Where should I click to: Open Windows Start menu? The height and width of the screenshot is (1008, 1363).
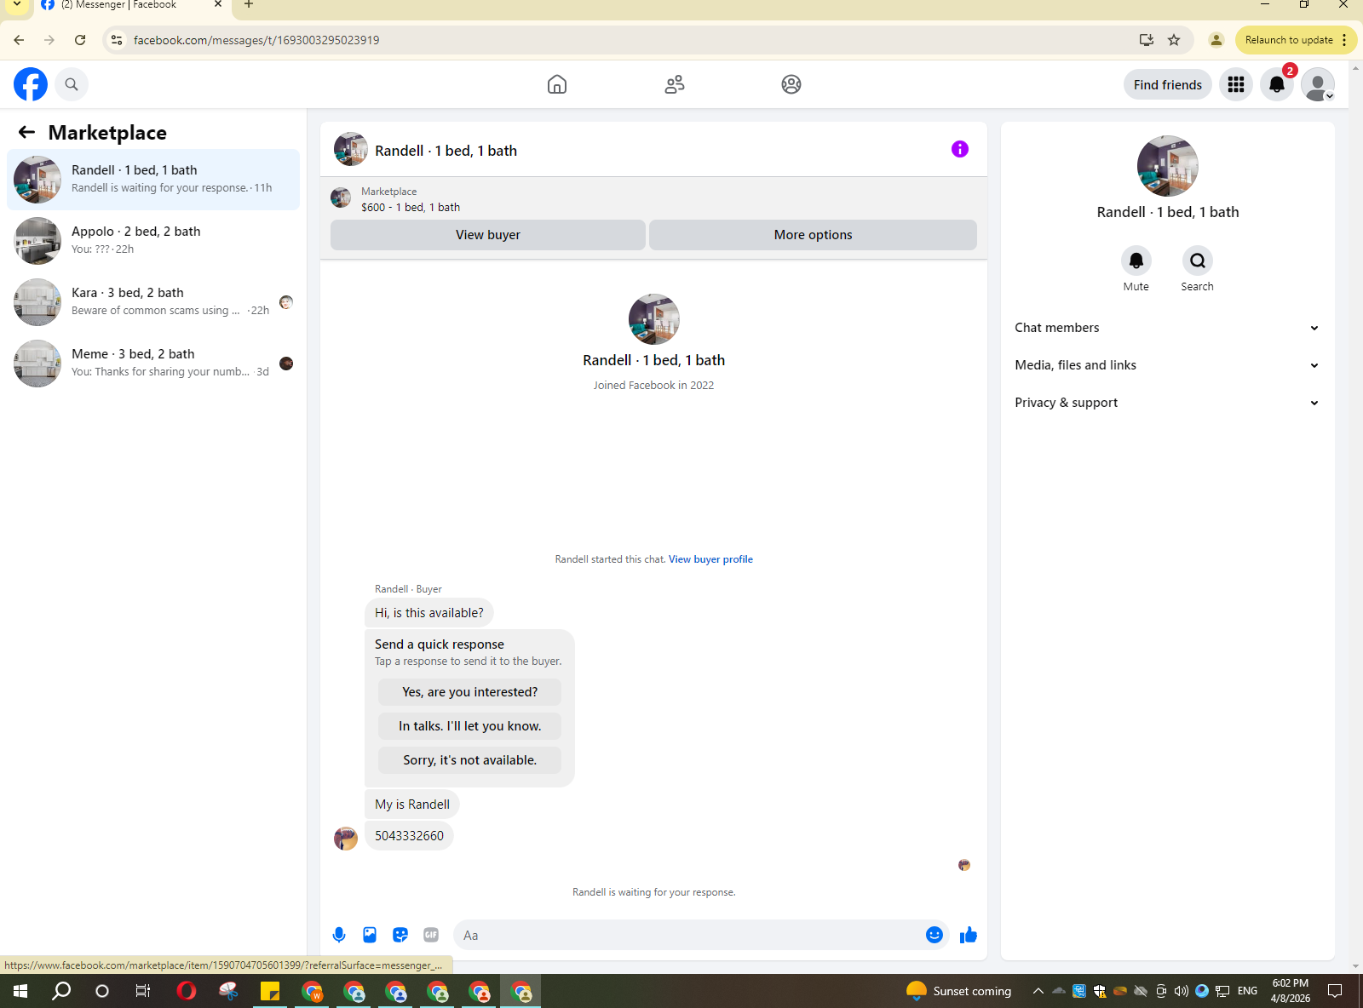[x=20, y=991]
